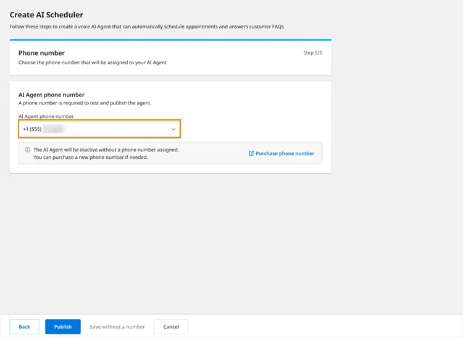Viewport: 463px width, 338px height.
Task: Select the blurred phone number digits
Action: [54, 129]
